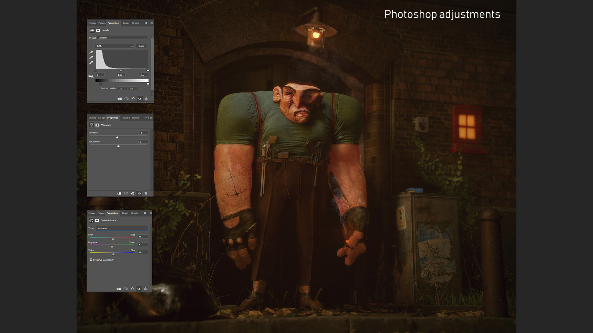Open the Paragraph tab in the Color Balance panel
The image size is (593, 333).
click(101, 213)
